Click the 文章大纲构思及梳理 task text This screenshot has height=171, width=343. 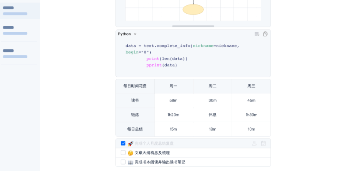pyautogui.click(x=152, y=153)
